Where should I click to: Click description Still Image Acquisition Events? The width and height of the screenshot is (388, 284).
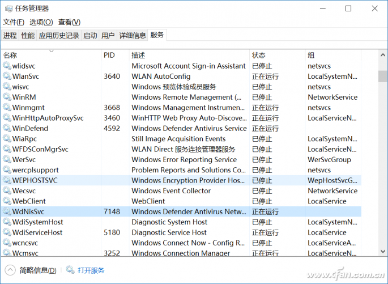(x=178, y=139)
